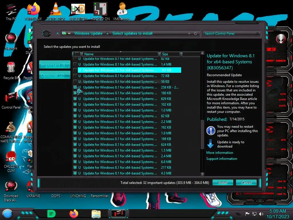This screenshot has height=220, width=293.
Task: Check the 1.4 MB update's checkbox
Action: pyautogui.click(x=75, y=64)
